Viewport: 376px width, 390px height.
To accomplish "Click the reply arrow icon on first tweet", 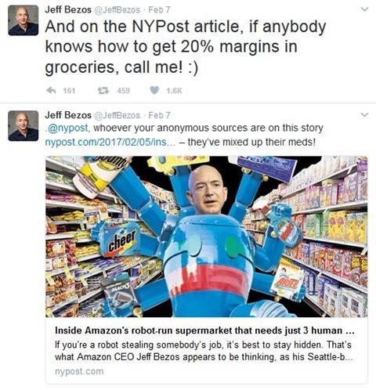I will pos(51,90).
